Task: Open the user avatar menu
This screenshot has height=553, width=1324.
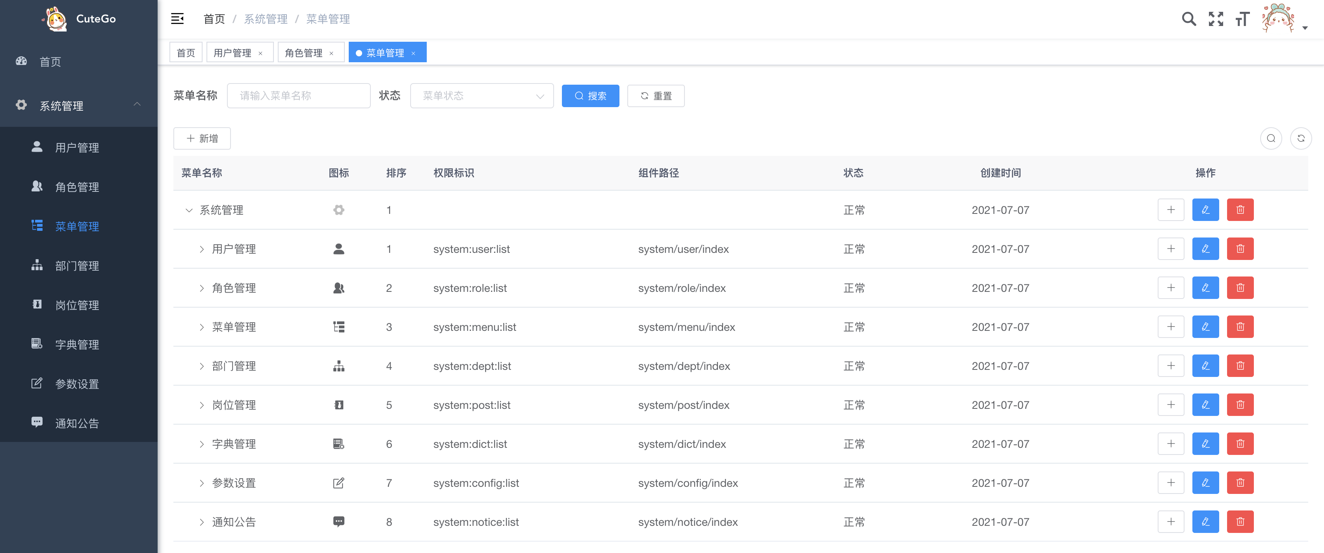Action: pyautogui.click(x=1278, y=19)
